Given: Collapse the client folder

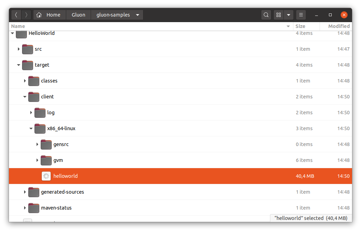Looking at the screenshot, I should (25, 97).
